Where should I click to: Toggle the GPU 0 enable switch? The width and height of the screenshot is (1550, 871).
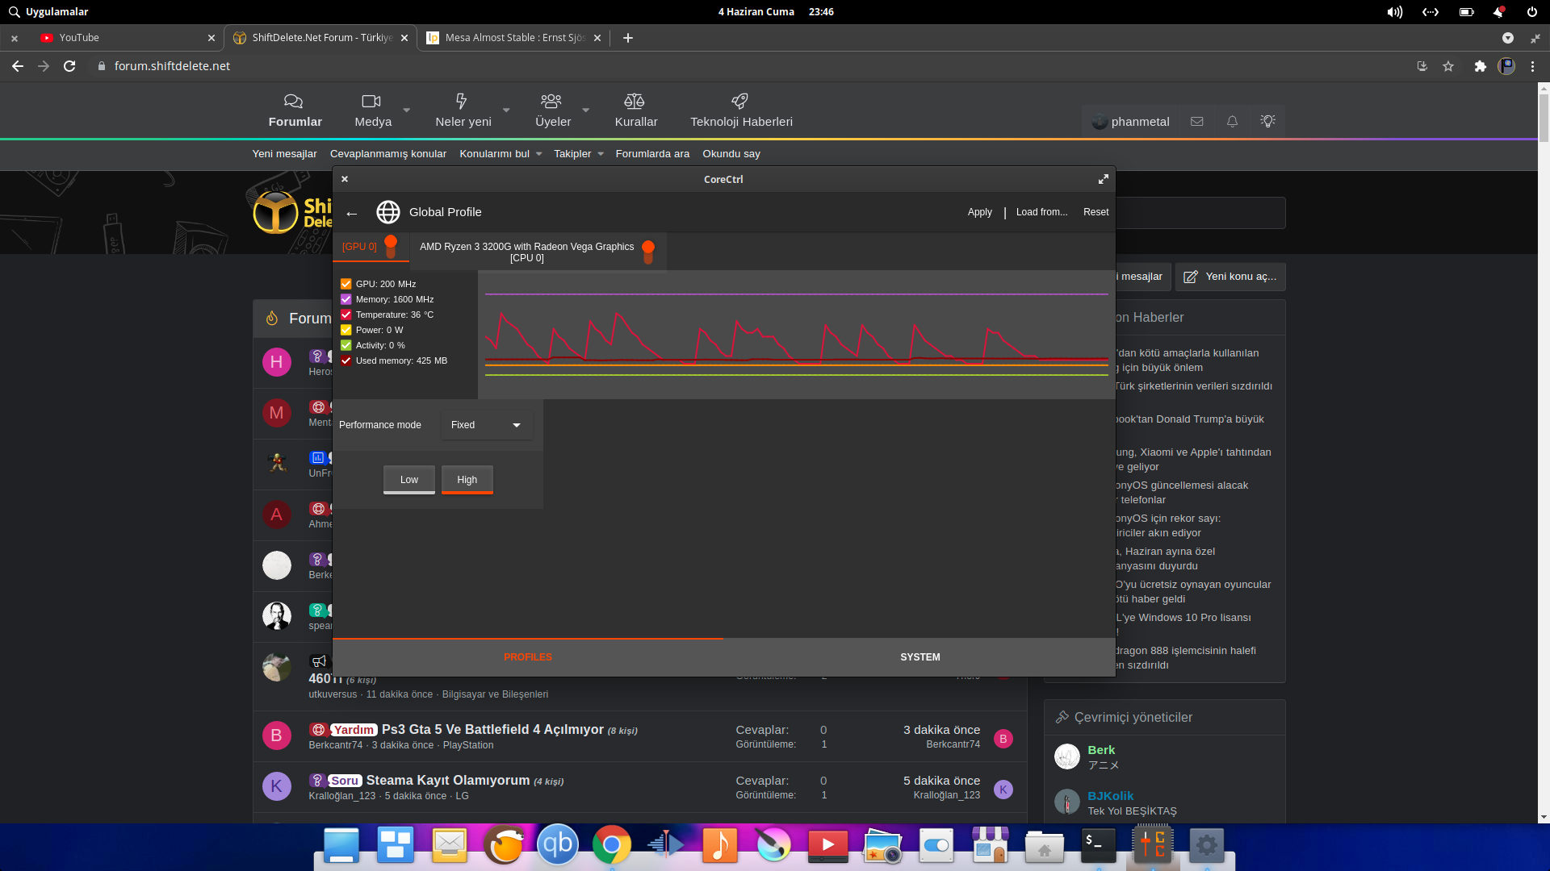[391, 246]
